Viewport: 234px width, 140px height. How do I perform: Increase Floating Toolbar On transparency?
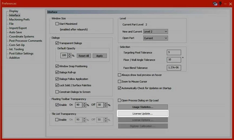pos(84,104)
